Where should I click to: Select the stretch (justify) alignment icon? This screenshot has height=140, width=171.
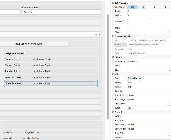[x=132, y=7]
